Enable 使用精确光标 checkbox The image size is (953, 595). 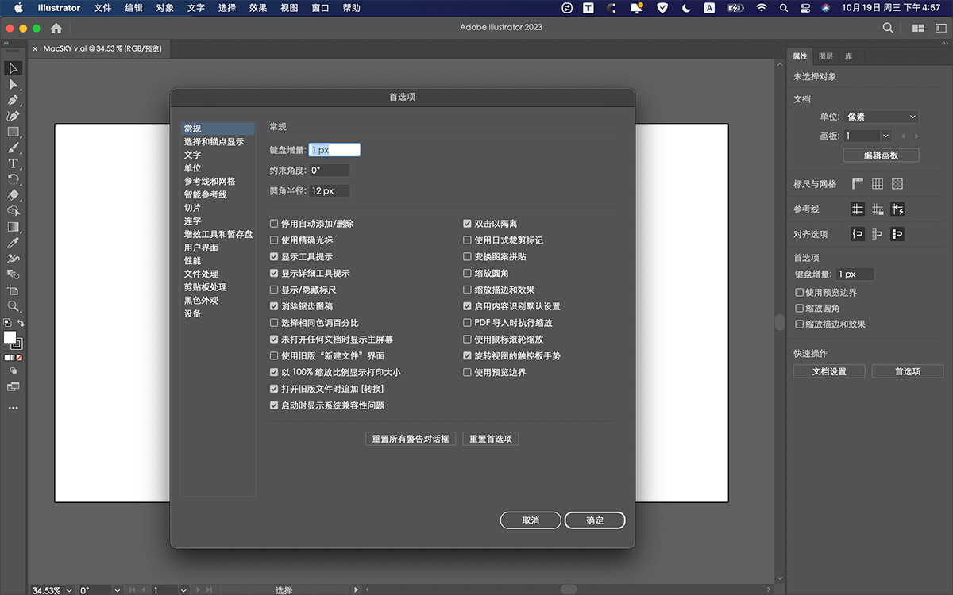pyautogui.click(x=274, y=240)
